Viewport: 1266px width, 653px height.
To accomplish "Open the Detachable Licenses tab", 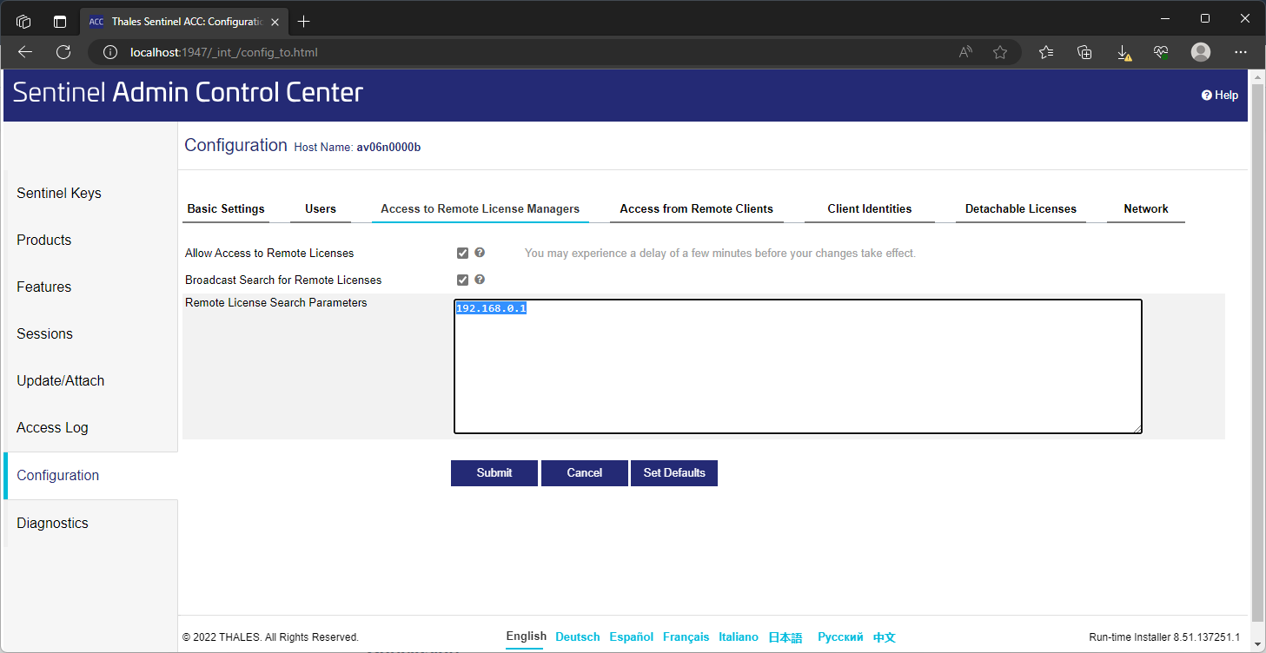I will pyautogui.click(x=1020, y=209).
